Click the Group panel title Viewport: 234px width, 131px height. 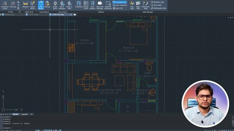point(11,12)
